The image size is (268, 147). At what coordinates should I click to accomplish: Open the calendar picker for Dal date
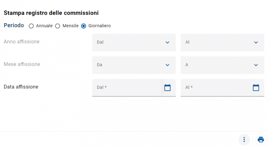167,88
